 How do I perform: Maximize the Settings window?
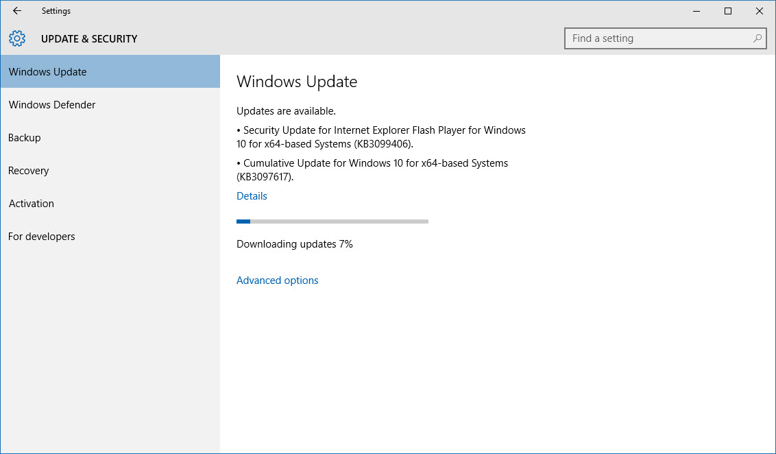(728, 11)
